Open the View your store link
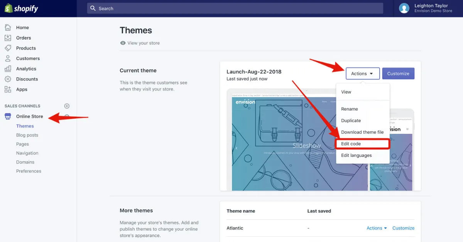The image size is (463, 242). click(144, 43)
